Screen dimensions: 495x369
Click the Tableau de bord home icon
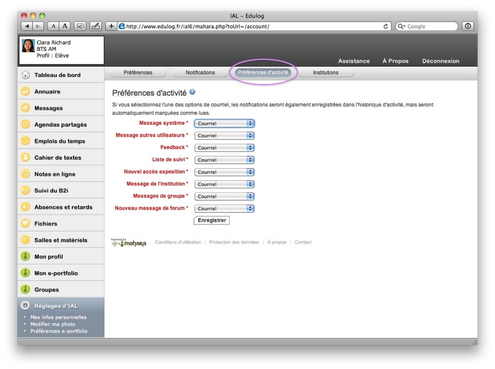(25, 75)
